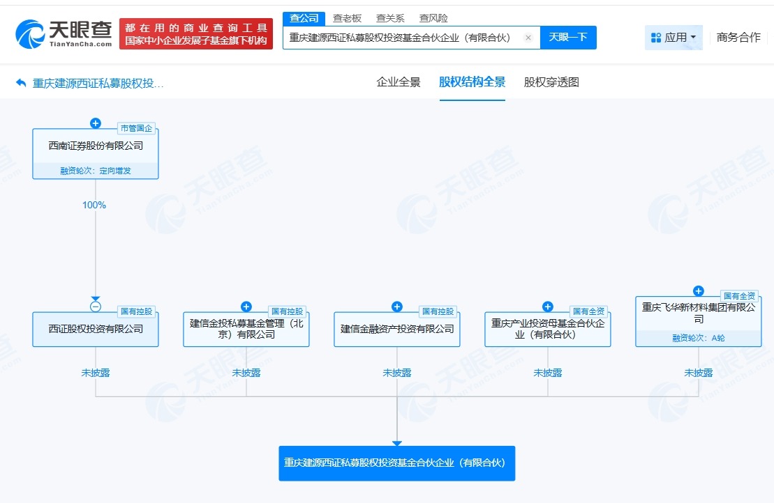
Task: Select the 重庆建源西证 partnership node at bottom
Action: pyautogui.click(x=396, y=463)
